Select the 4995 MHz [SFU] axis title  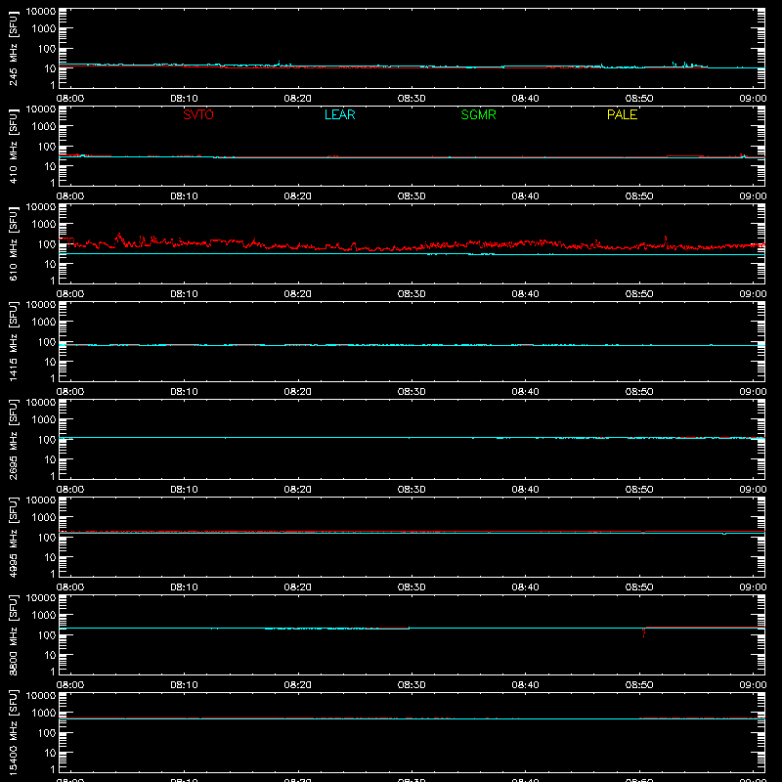tap(13, 537)
